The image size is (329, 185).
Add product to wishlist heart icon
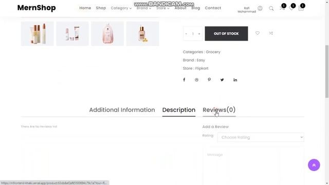(x=258, y=33)
